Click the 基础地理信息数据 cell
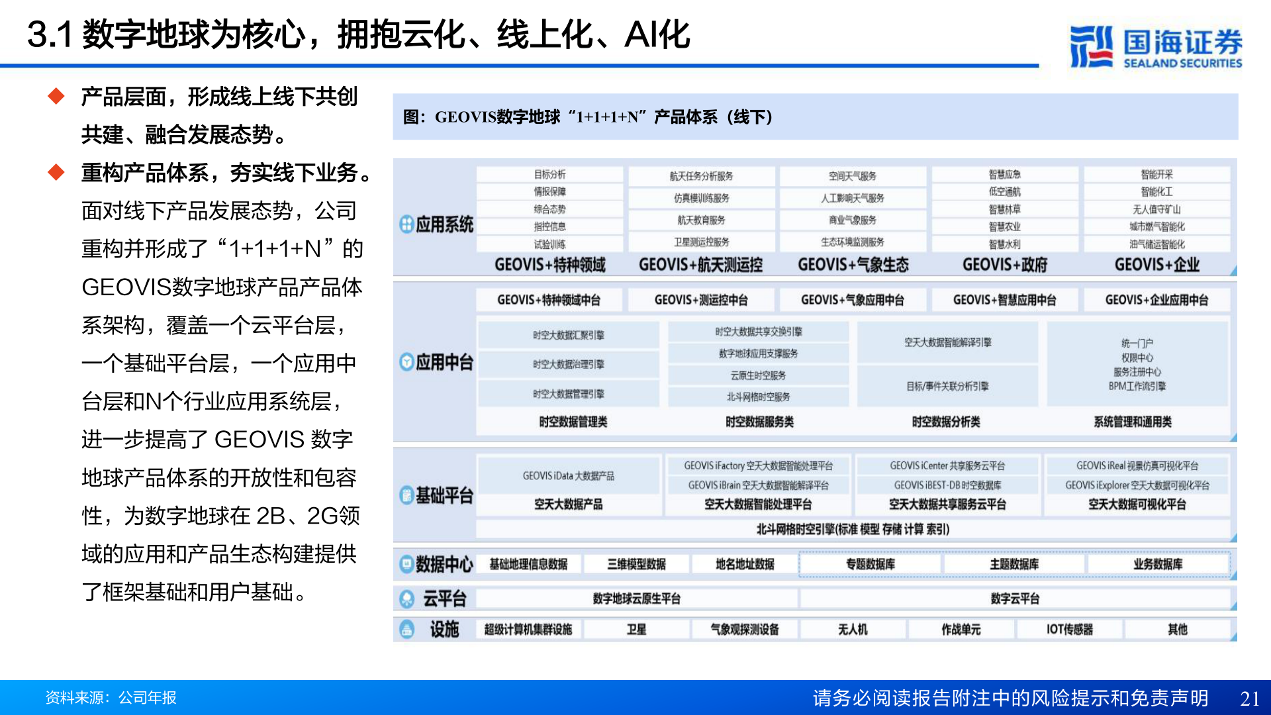Screen dimensions: 1271x715 [x=528, y=564]
